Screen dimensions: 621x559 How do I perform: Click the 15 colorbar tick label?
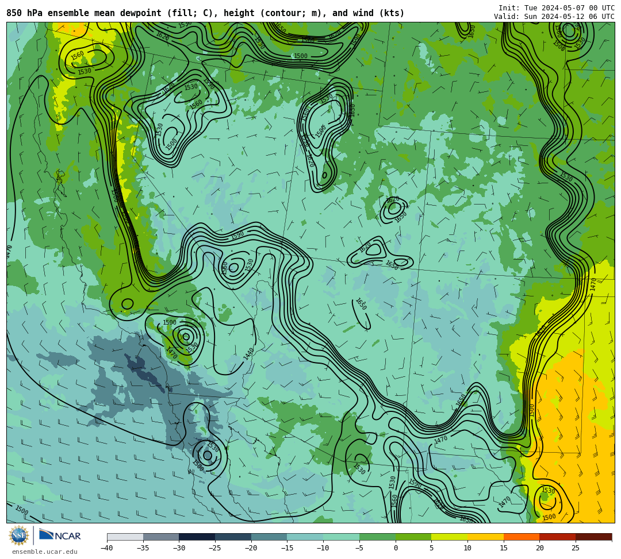[504, 548]
